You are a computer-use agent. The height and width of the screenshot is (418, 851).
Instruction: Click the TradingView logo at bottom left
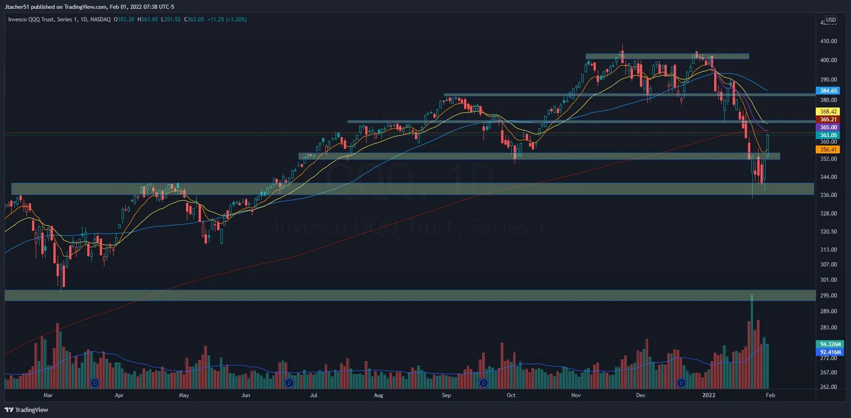pos(26,410)
